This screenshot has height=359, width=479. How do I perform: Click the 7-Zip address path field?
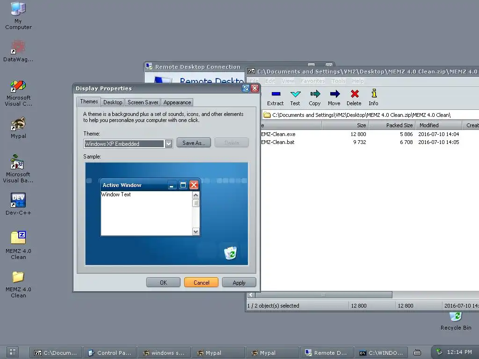click(x=370, y=115)
